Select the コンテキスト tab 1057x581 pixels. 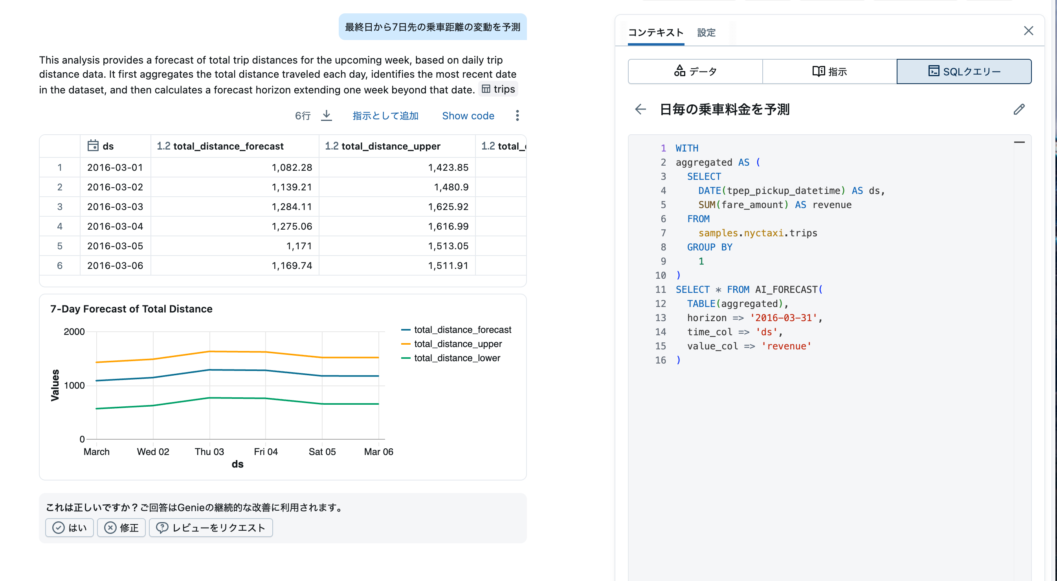coord(655,33)
